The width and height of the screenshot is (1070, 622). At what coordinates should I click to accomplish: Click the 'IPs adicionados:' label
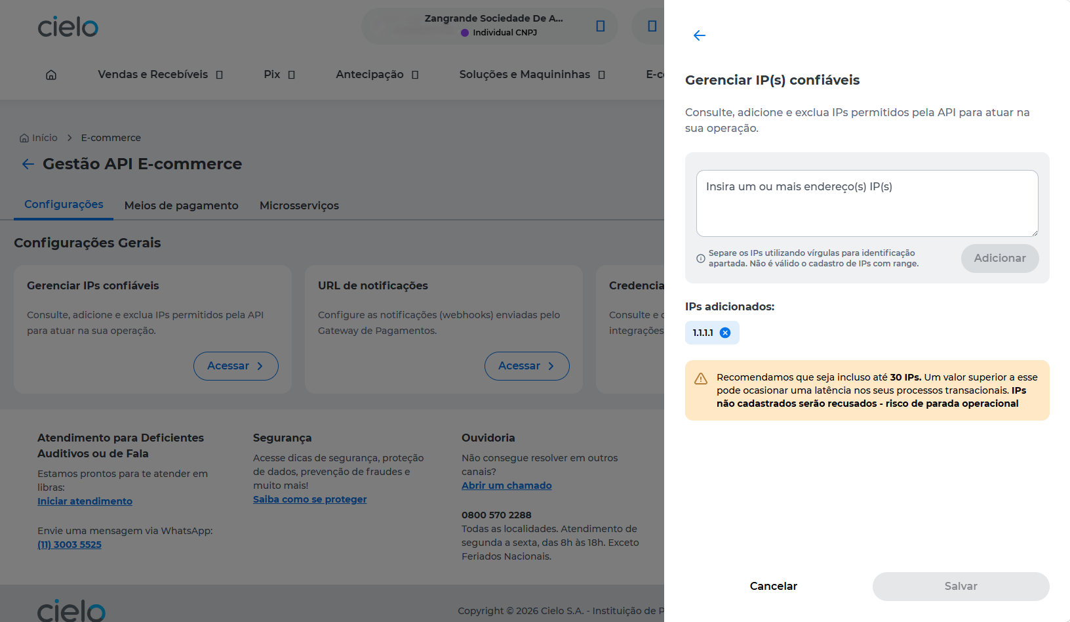[730, 306]
